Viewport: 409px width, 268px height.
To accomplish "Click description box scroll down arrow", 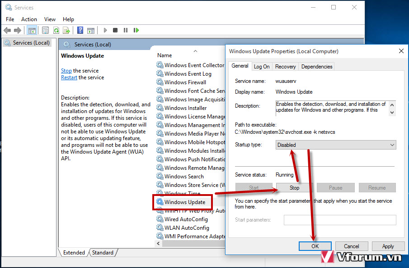I will [392, 113].
